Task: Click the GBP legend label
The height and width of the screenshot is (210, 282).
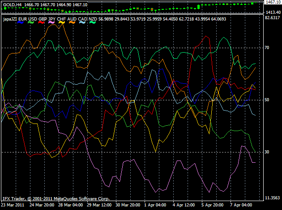Action: (43, 19)
